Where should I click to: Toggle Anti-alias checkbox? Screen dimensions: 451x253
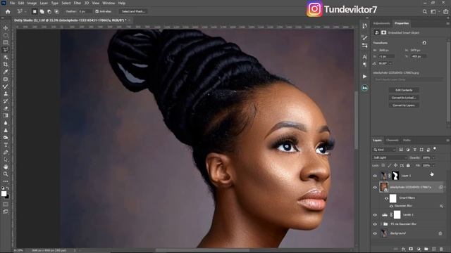click(97, 11)
